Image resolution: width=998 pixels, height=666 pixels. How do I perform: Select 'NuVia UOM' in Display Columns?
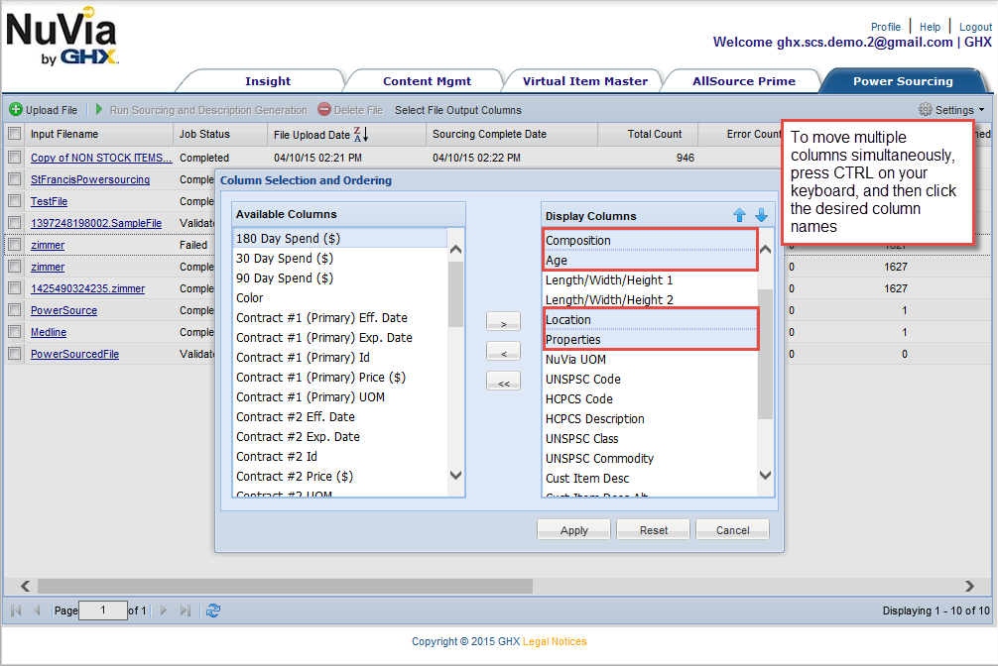click(x=651, y=360)
